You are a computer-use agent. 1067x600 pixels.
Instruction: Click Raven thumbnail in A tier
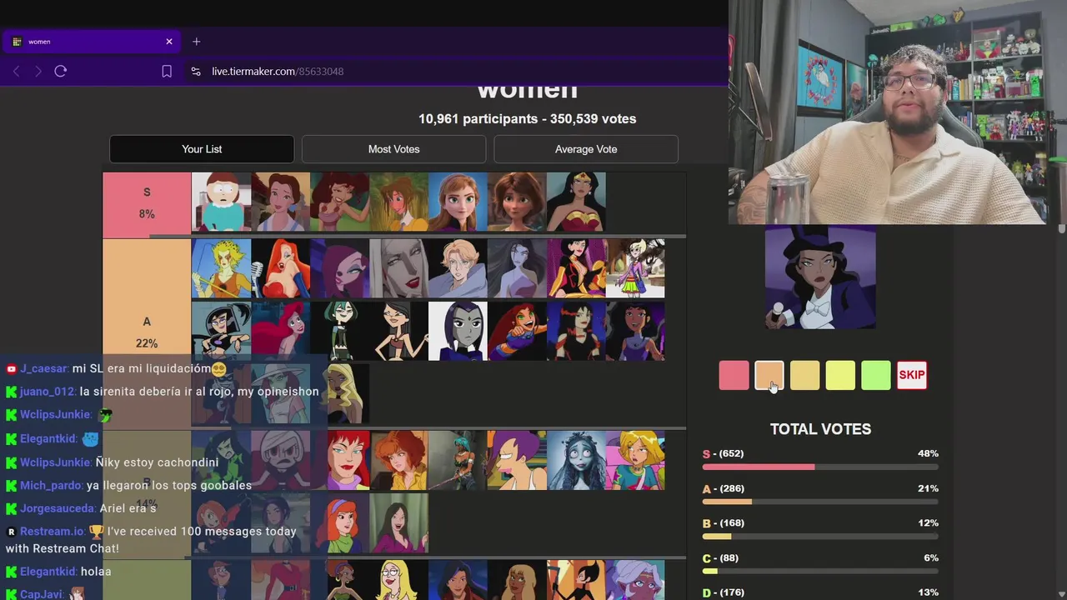coord(458,331)
